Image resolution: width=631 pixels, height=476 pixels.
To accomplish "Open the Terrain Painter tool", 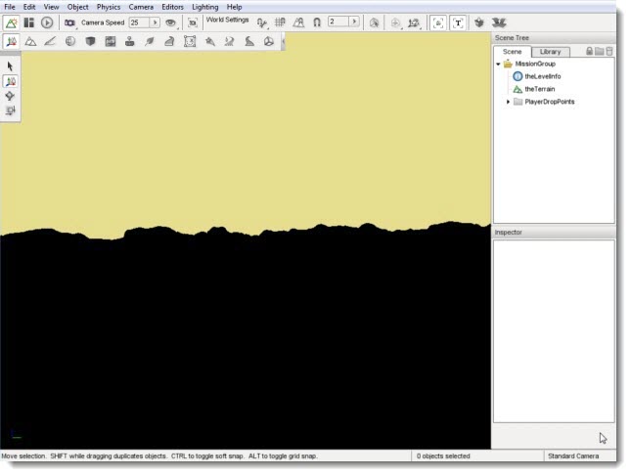I will tap(50, 42).
